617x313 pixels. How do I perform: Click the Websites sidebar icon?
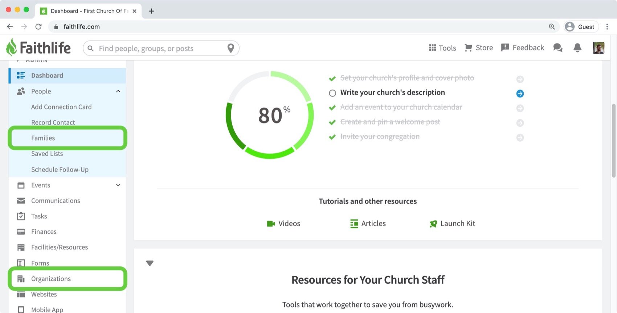[21, 294]
